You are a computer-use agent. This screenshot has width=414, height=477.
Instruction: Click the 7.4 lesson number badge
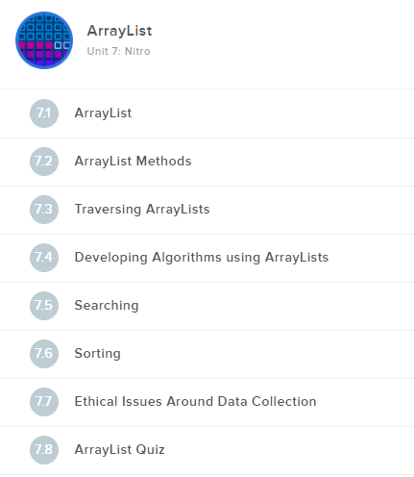pyautogui.click(x=44, y=258)
